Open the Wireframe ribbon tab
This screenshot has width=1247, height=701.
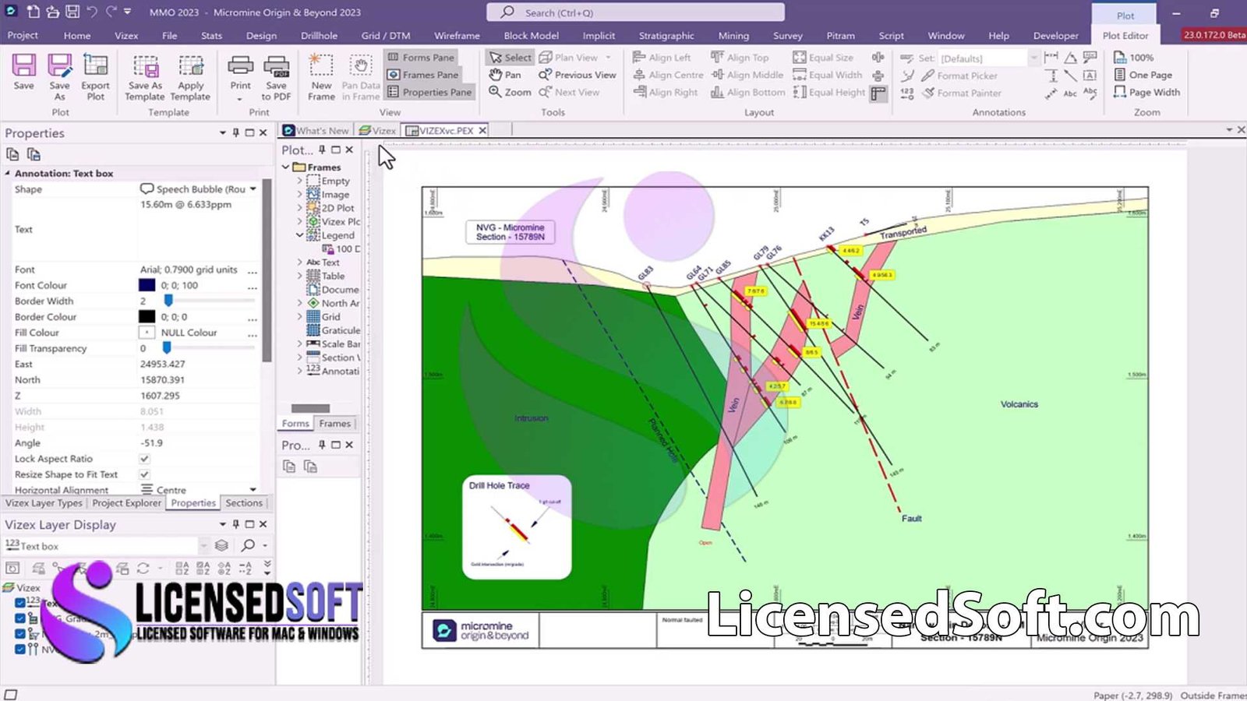pyautogui.click(x=457, y=36)
